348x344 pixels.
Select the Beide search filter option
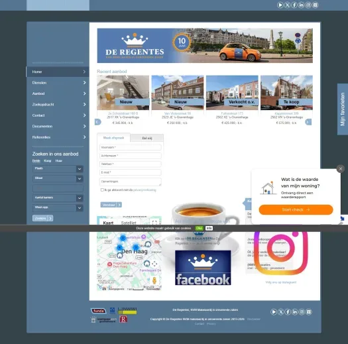tap(36, 160)
